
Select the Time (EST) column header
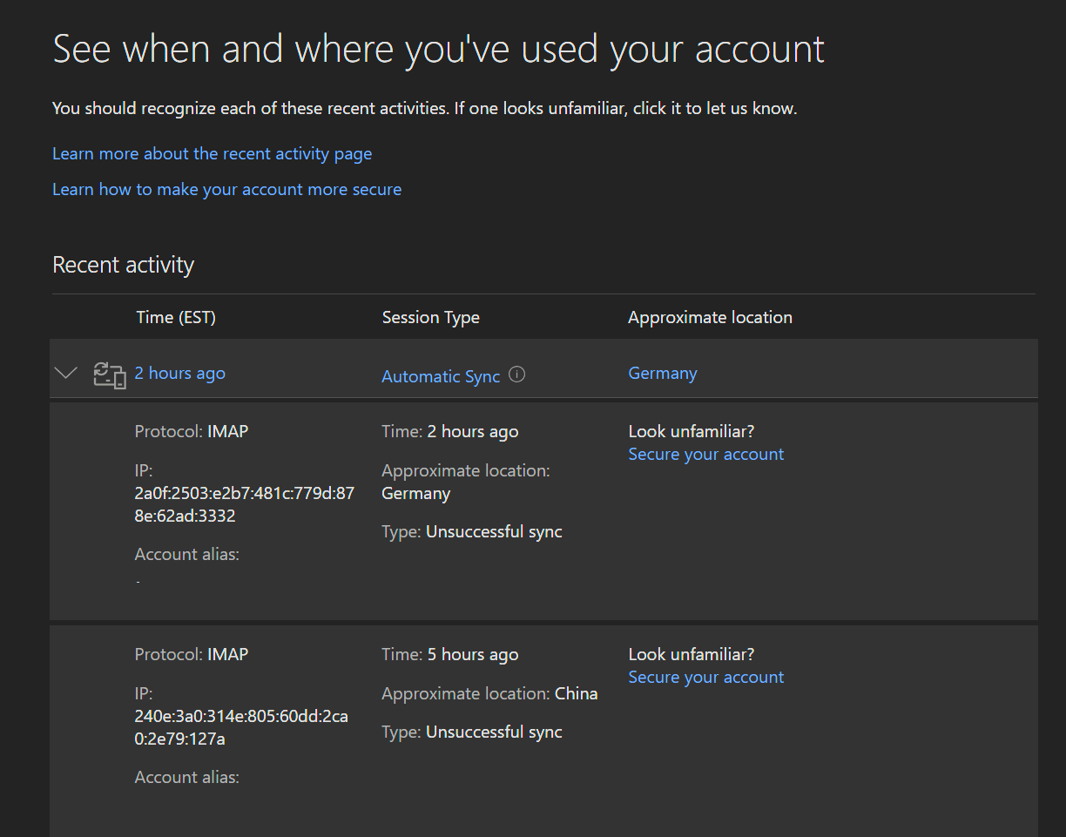pyautogui.click(x=176, y=317)
